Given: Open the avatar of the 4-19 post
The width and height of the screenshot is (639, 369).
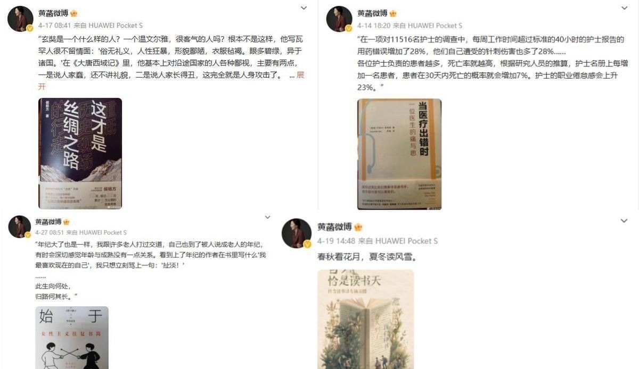Looking at the screenshot, I should point(297,232).
